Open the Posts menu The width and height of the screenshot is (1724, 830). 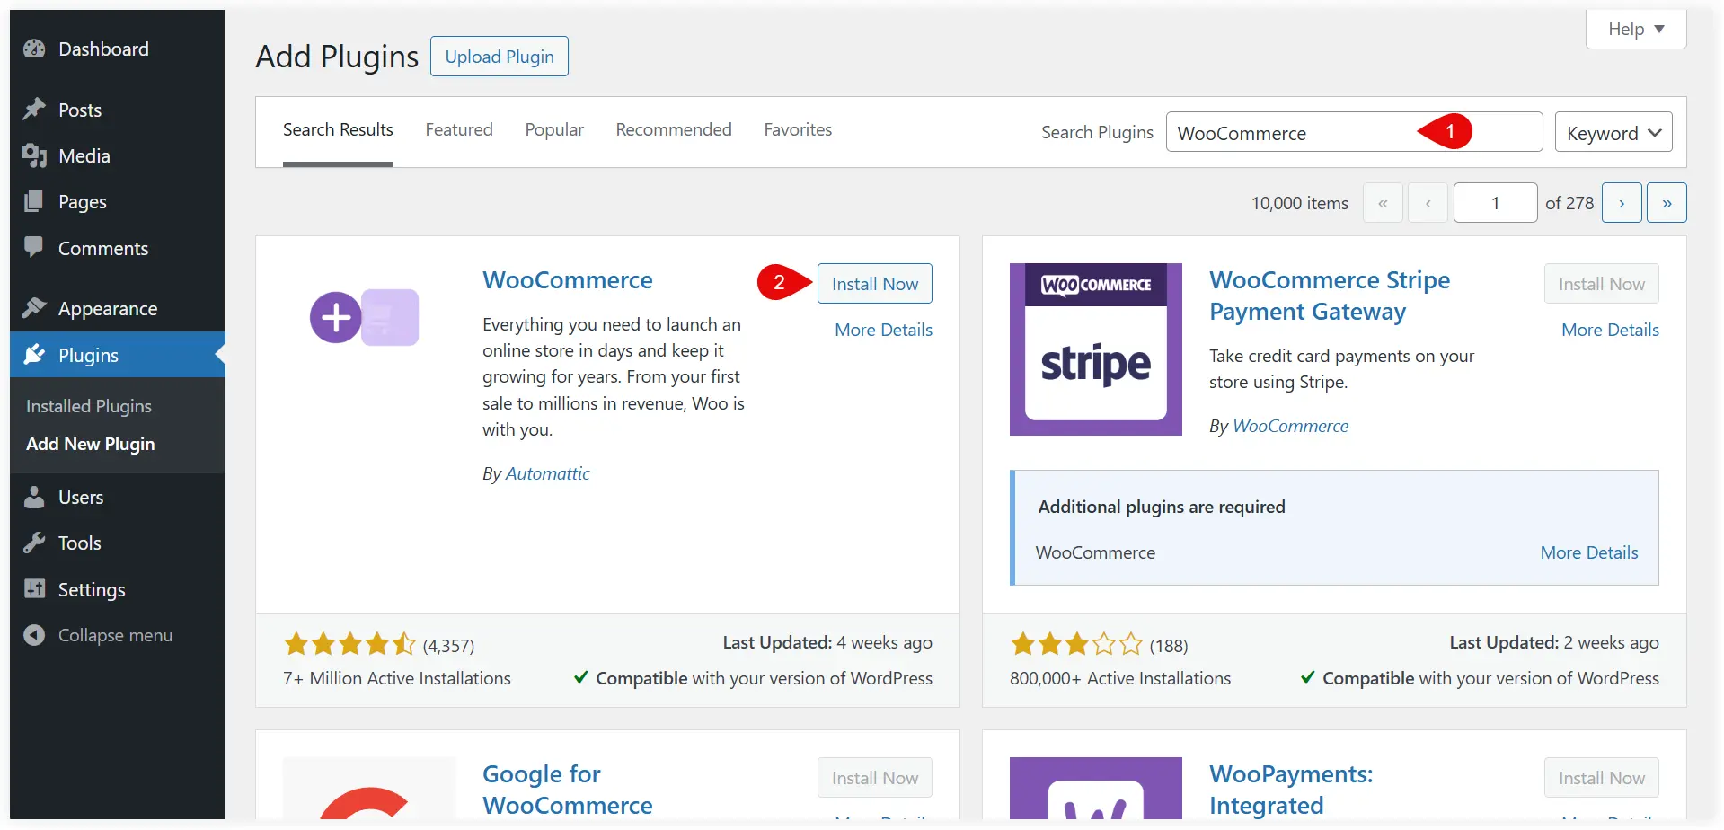tap(118, 110)
